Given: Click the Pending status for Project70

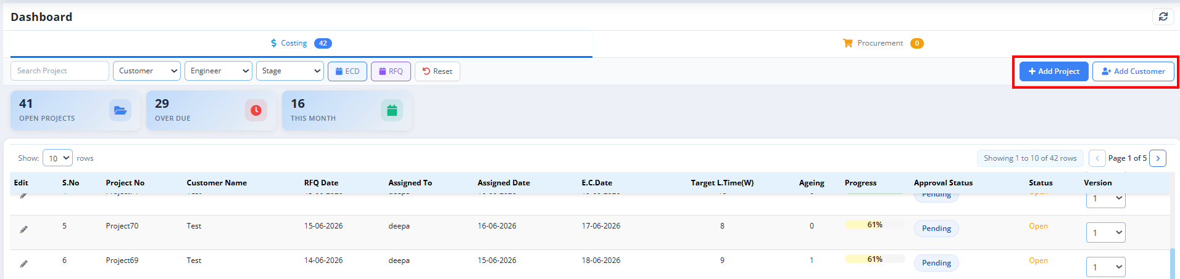Looking at the screenshot, I should [x=936, y=228].
